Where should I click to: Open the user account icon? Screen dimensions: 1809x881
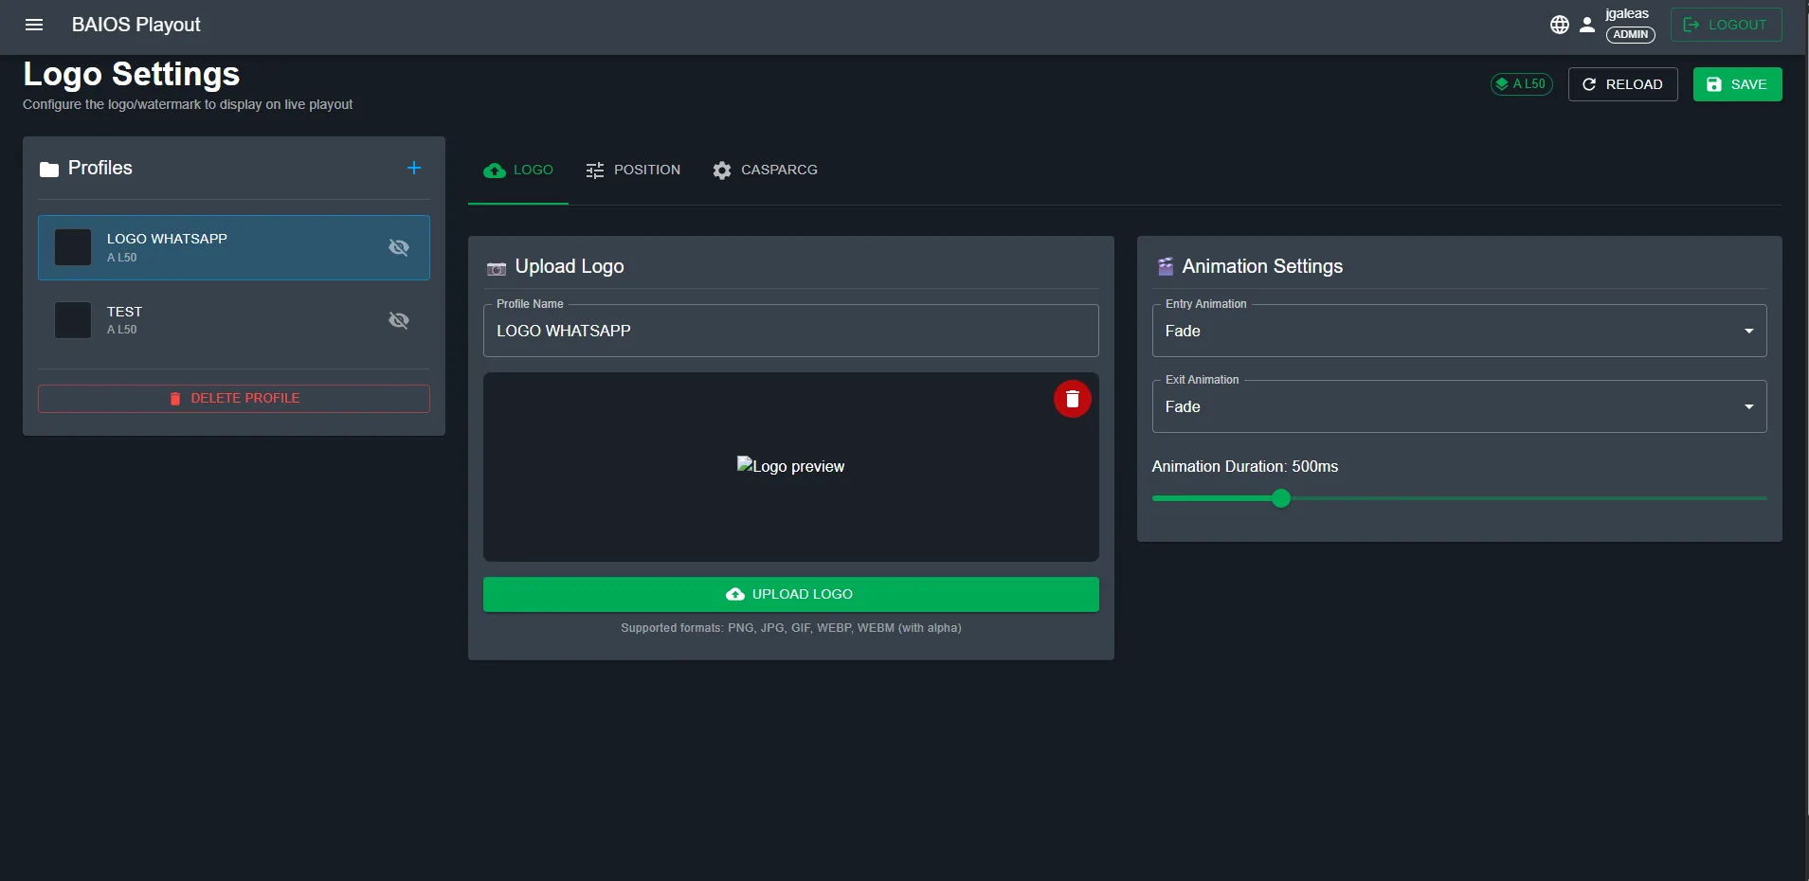click(1587, 25)
